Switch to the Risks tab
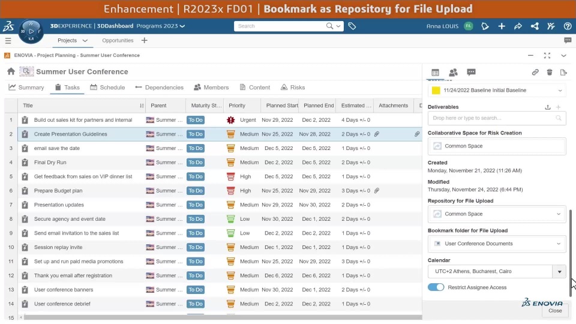Image resolution: width=576 pixels, height=324 pixels. click(293, 88)
